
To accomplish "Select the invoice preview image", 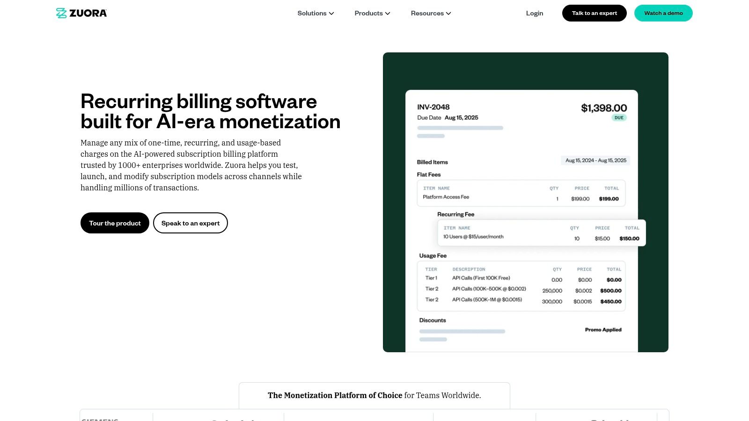I will [526, 202].
